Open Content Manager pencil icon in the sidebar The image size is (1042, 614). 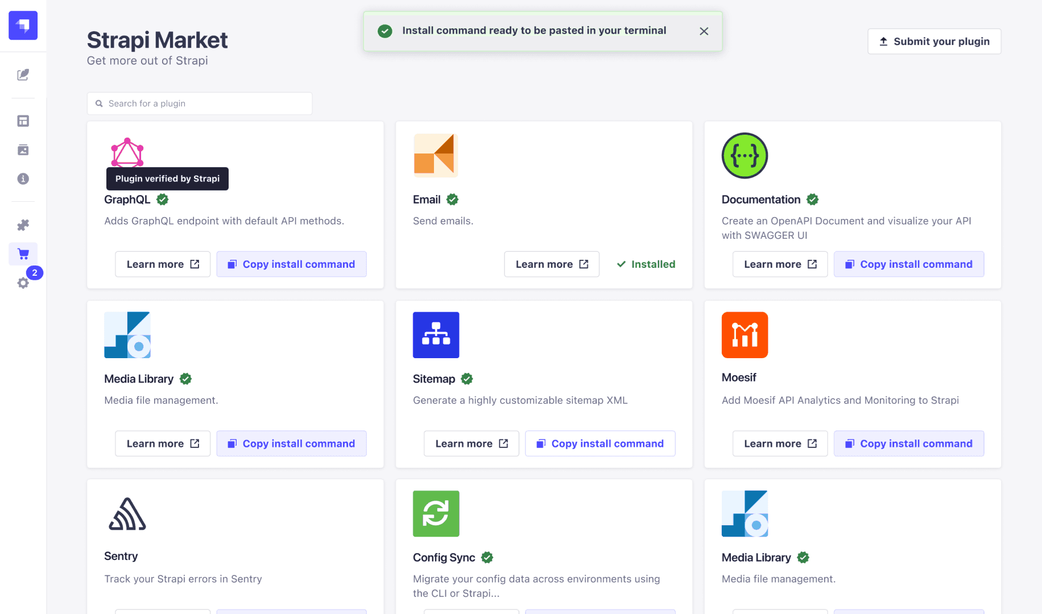pyautogui.click(x=23, y=75)
